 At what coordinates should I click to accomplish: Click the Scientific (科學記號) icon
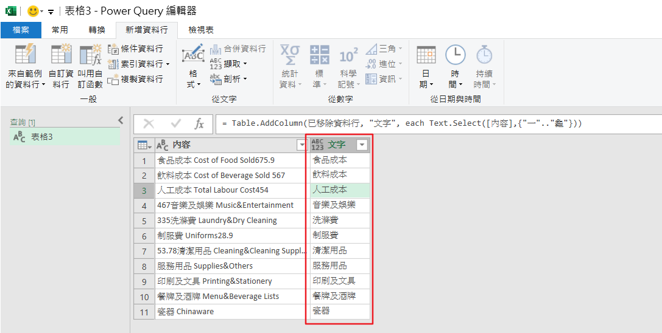coord(349,55)
